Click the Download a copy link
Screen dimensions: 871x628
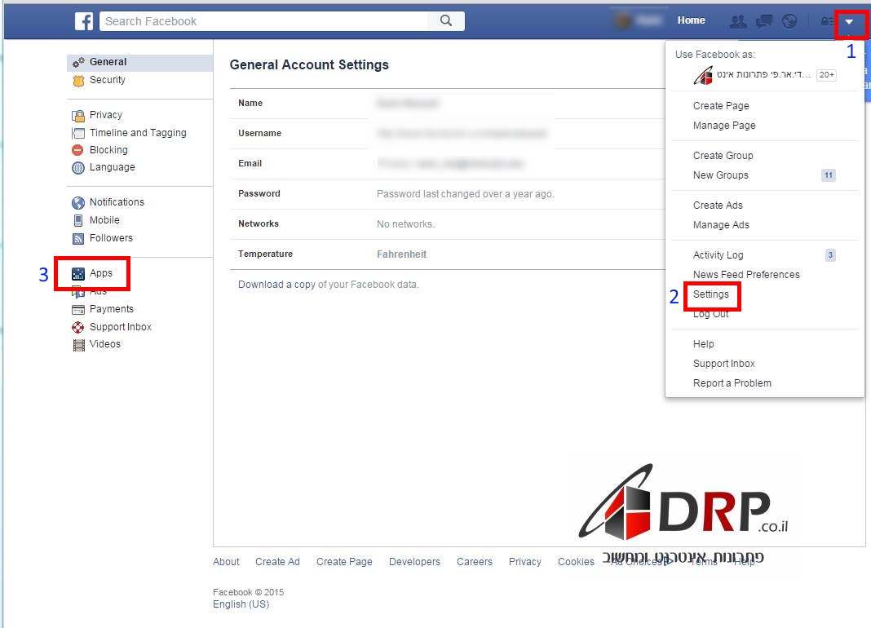(276, 285)
